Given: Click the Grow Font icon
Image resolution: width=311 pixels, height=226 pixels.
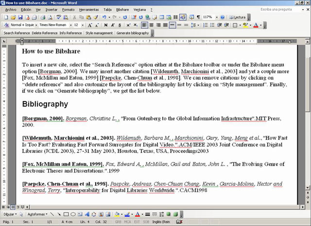Looking at the screenshot, I should coord(90,25).
